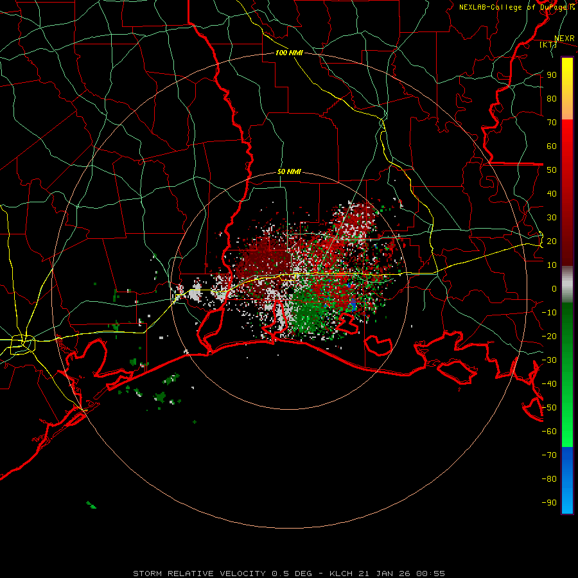The image size is (578, 578).
Task: Click the 90 value on the velocity scale
Action: pyautogui.click(x=552, y=75)
